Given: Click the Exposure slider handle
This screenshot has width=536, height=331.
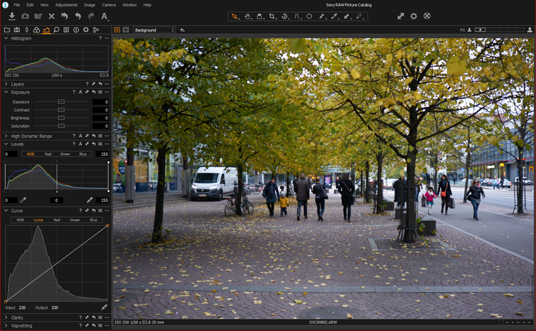Looking at the screenshot, I should click(x=61, y=102).
